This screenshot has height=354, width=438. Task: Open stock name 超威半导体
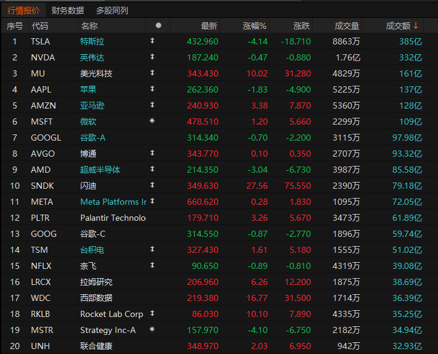(x=100, y=170)
